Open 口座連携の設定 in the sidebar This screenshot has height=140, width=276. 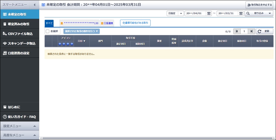click(x=20, y=53)
